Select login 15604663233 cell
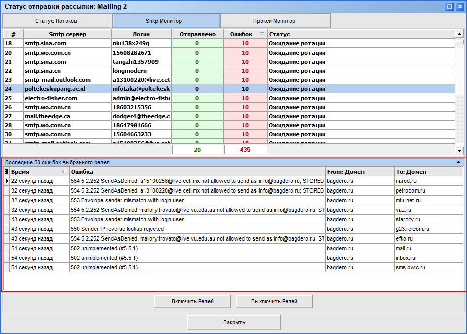Image resolution: width=467 pixels, height=334 pixels. coord(141,134)
